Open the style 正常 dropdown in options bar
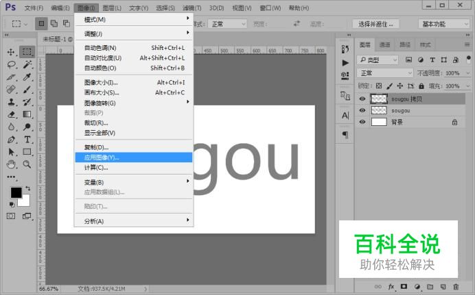This screenshot has width=475, height=295. tap(227, 24)
